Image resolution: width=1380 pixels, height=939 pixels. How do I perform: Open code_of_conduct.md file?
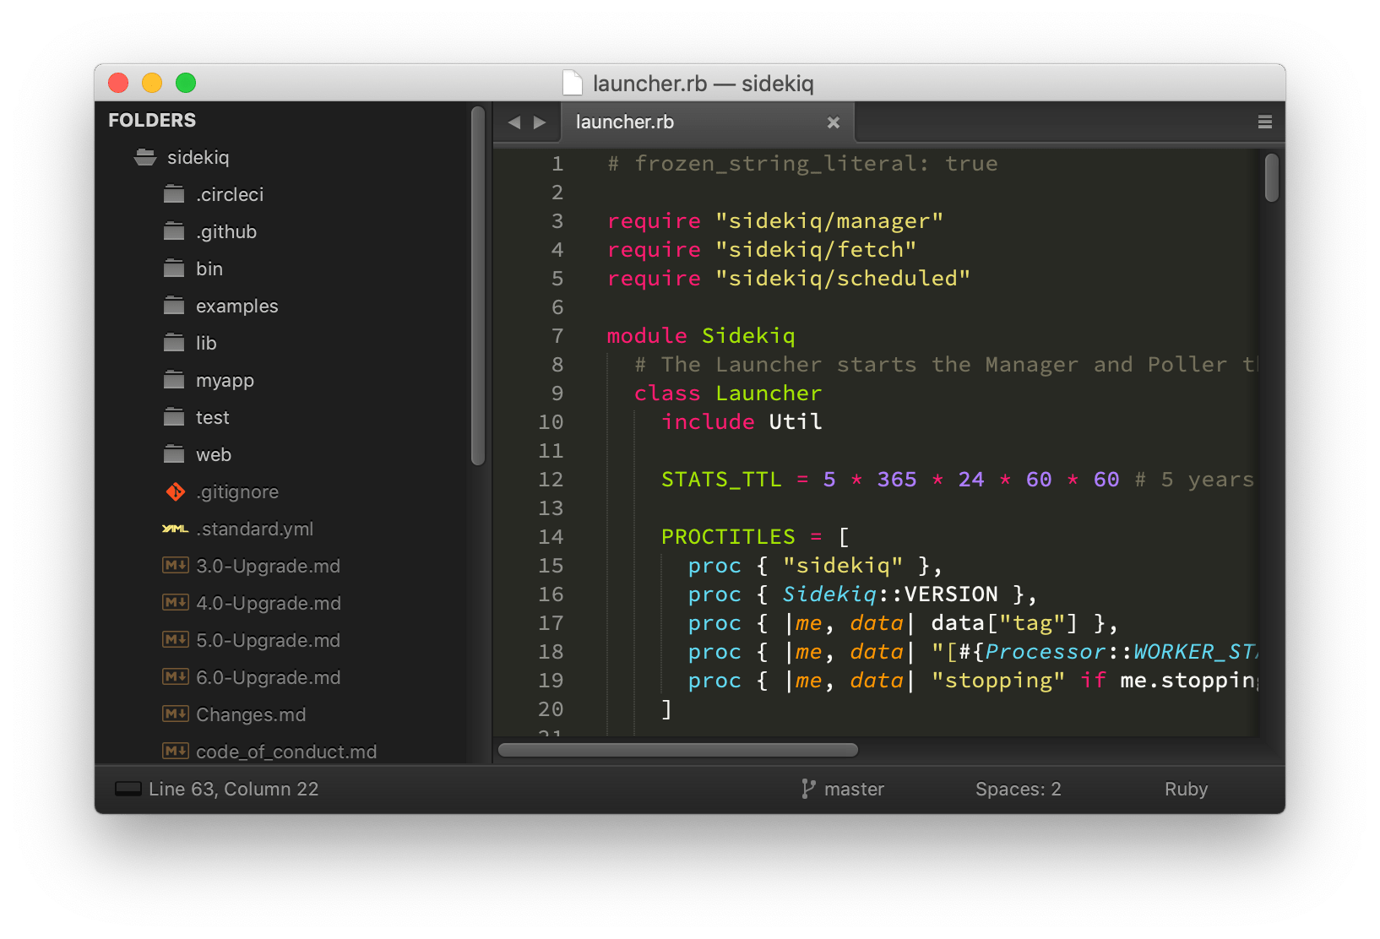point(286,751)
